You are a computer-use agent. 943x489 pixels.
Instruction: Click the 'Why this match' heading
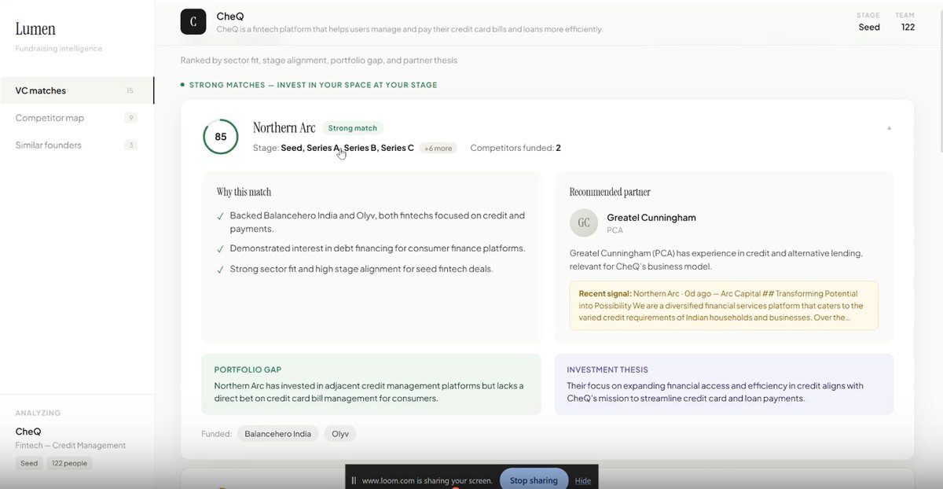(x=244, y=192)
